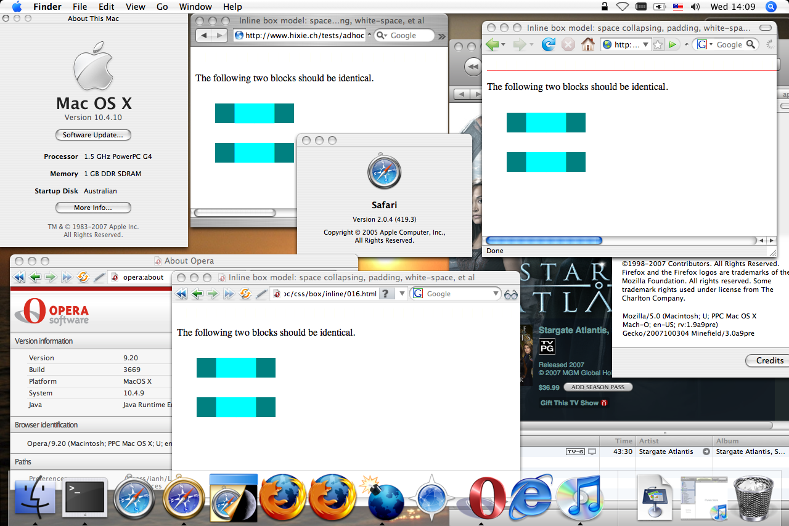Click the Safari Google search field

tap(409, 36)
